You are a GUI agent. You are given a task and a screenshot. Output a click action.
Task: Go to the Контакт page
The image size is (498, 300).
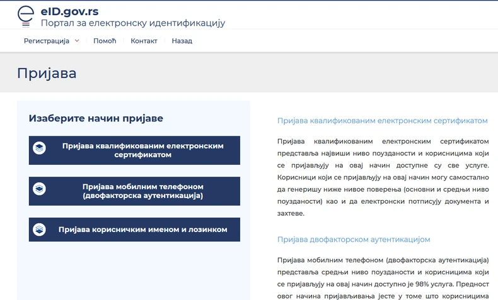tap(144, 41)
